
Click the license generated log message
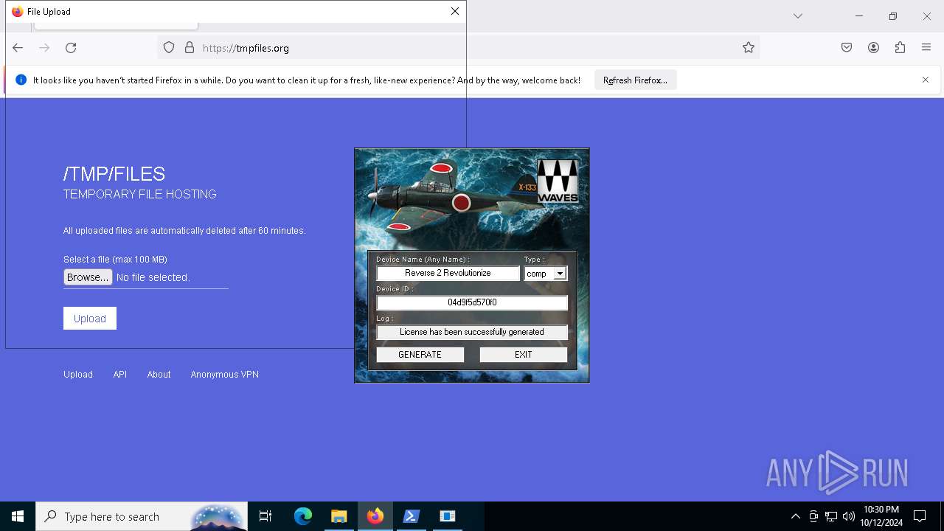pyautogui.click(x=472, y=332)
